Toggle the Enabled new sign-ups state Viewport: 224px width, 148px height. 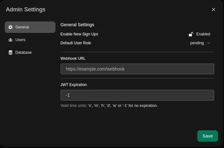200,34
